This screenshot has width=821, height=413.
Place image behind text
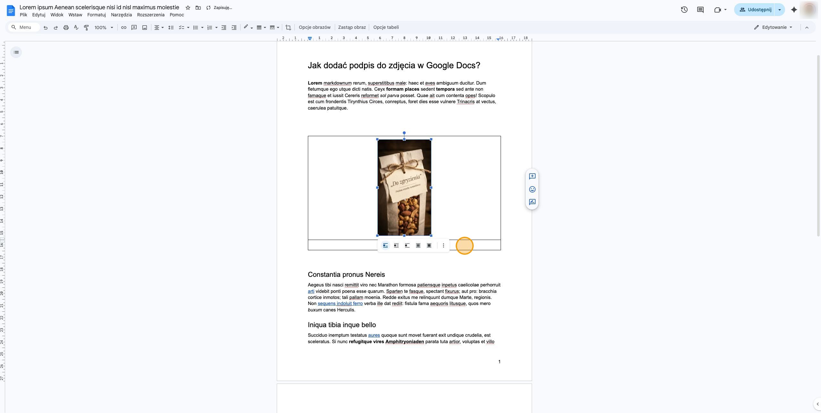(418, 245)
